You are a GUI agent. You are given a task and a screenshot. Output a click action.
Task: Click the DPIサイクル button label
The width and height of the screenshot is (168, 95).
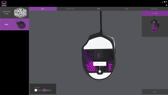(100, 64)
